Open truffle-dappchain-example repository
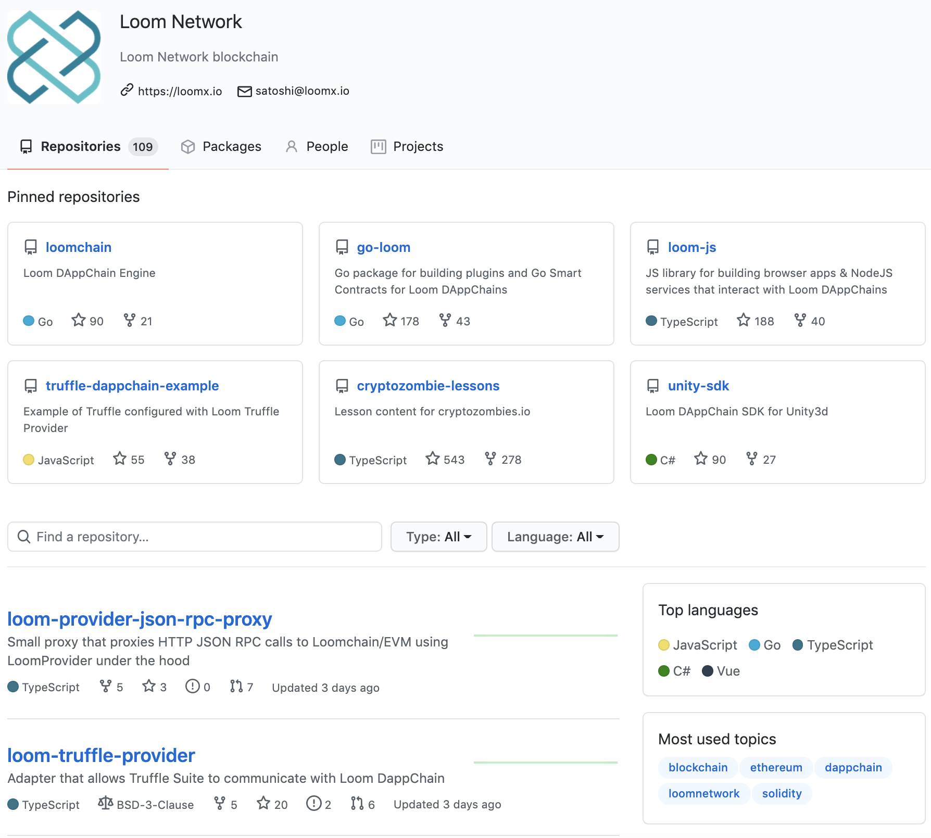The width and height of the screenshot is (931, 838). [x=132, y=386]
